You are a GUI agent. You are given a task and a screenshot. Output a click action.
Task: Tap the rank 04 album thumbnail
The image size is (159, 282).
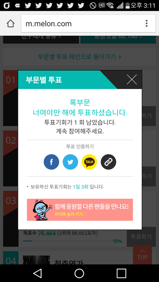pyautogui.click(x=36, y=260)
